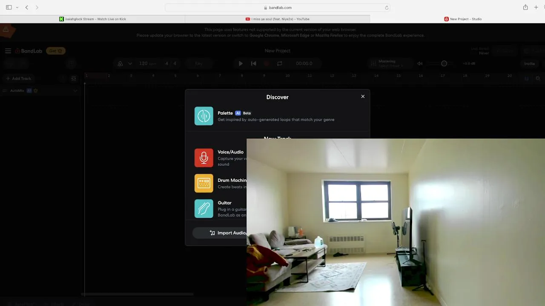Go back in Safari history

pos(27,8)
